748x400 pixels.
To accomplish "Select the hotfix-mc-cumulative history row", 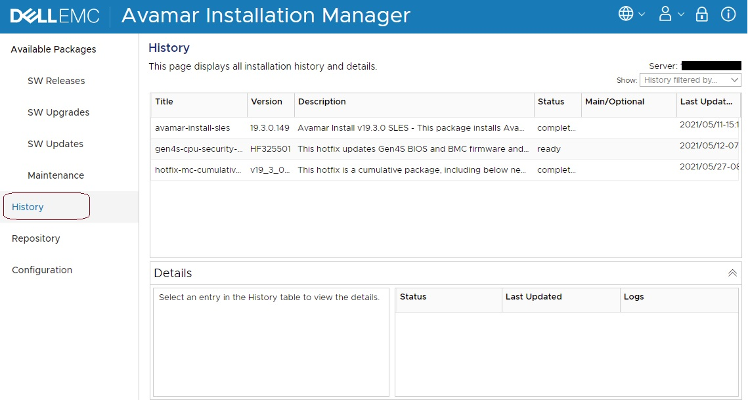I will (x=198, y=170).
